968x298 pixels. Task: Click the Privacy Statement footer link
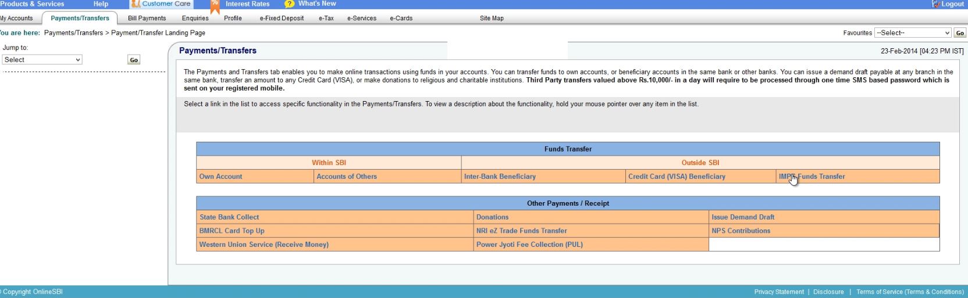(x=779, y=292)
